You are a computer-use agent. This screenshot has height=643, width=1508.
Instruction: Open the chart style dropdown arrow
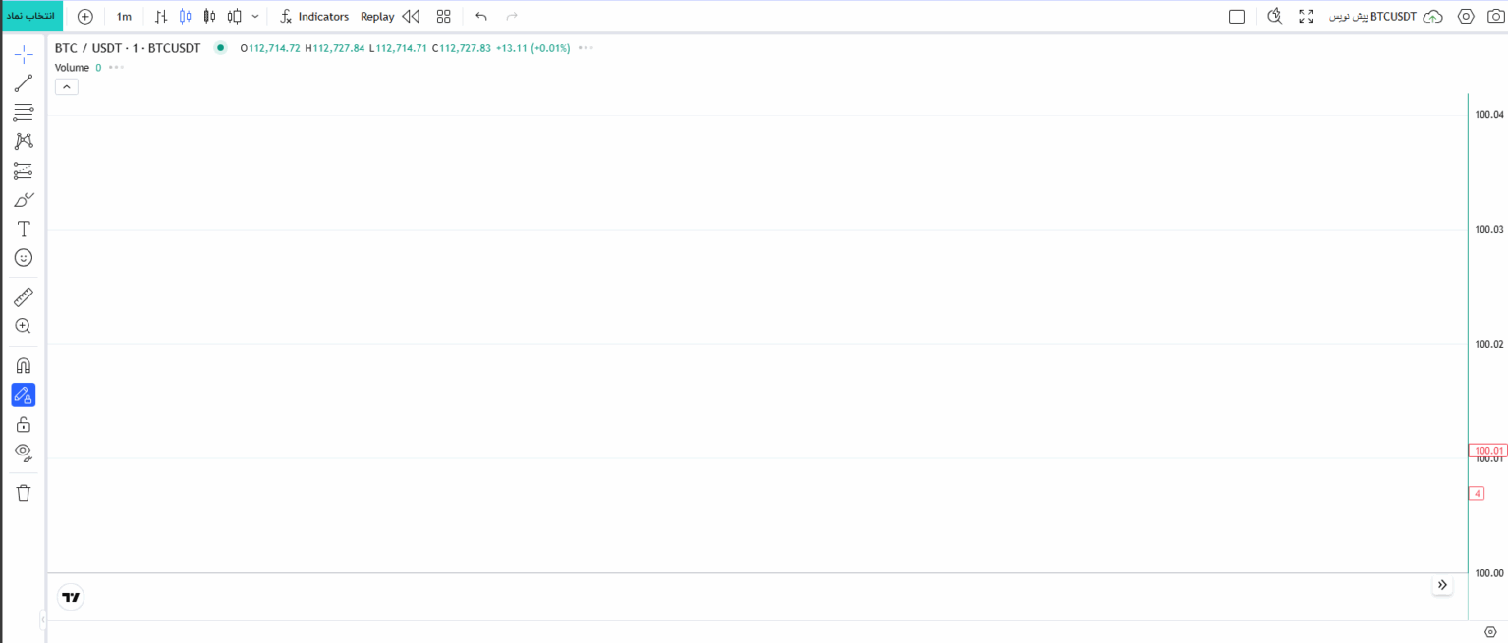click(x=255, y=16)
